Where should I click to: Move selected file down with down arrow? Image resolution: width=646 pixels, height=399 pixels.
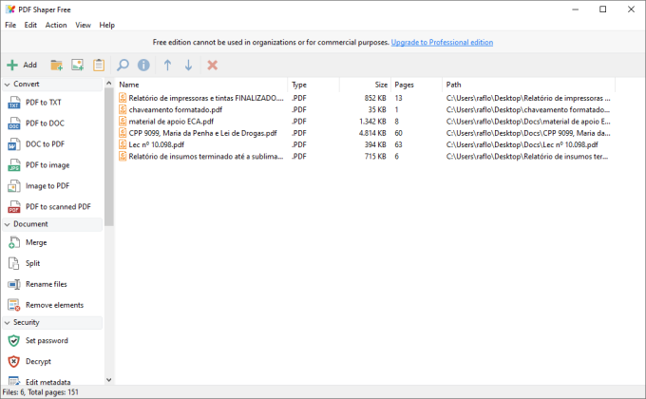(188, 66)
